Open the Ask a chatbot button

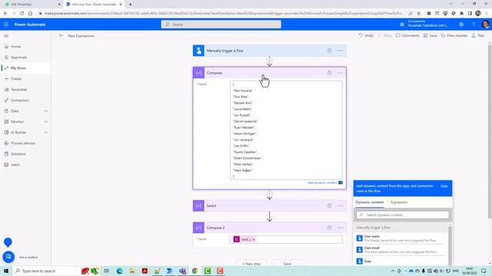click(x=8, y=258)
